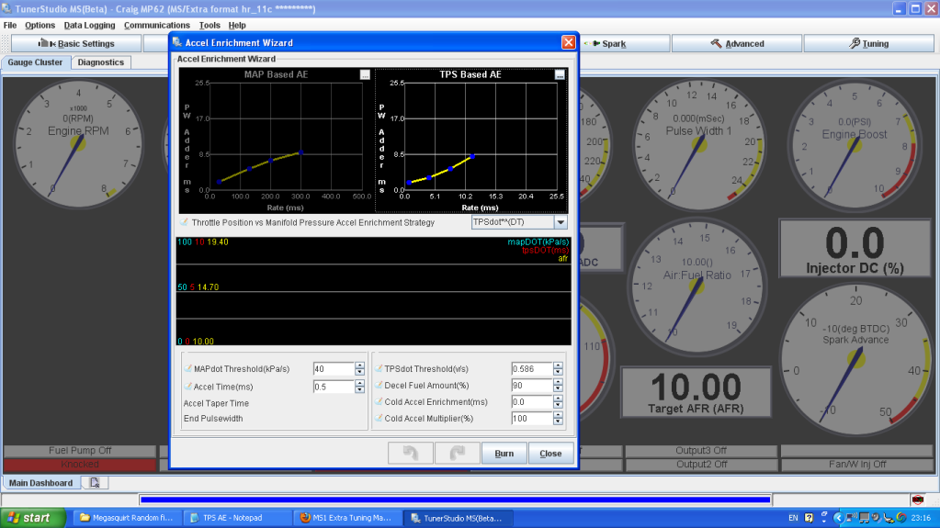Click pencil icon beside Cold Accel Enrichment
The width and height of the screenshot is (940, 528).
[x=379, y=401]
